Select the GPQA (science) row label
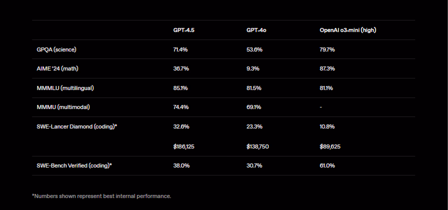The width and height of the screenshot is (448, 210). 56,49
